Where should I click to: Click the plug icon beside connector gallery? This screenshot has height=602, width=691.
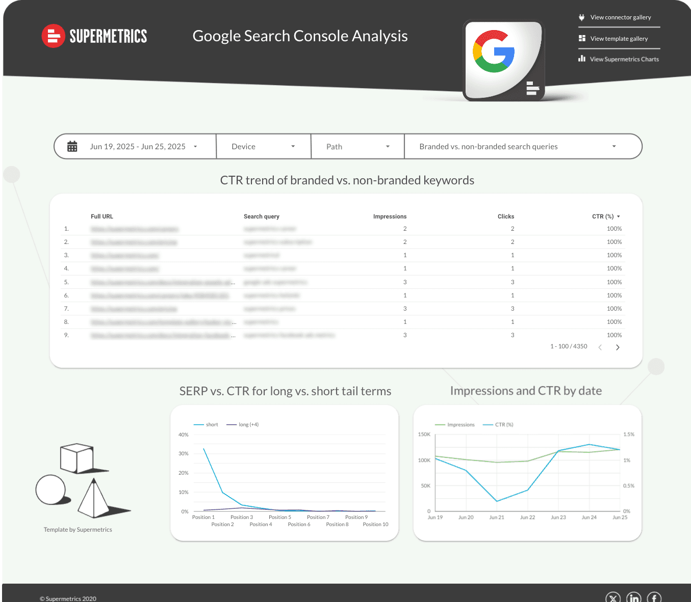coord(582,17)
